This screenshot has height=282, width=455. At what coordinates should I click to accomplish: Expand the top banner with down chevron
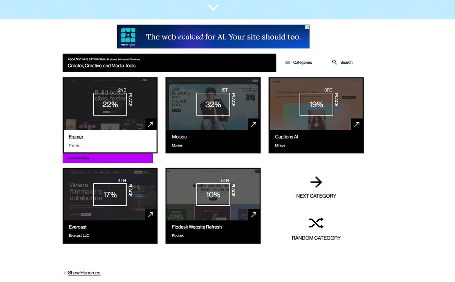tap(213, 7)
